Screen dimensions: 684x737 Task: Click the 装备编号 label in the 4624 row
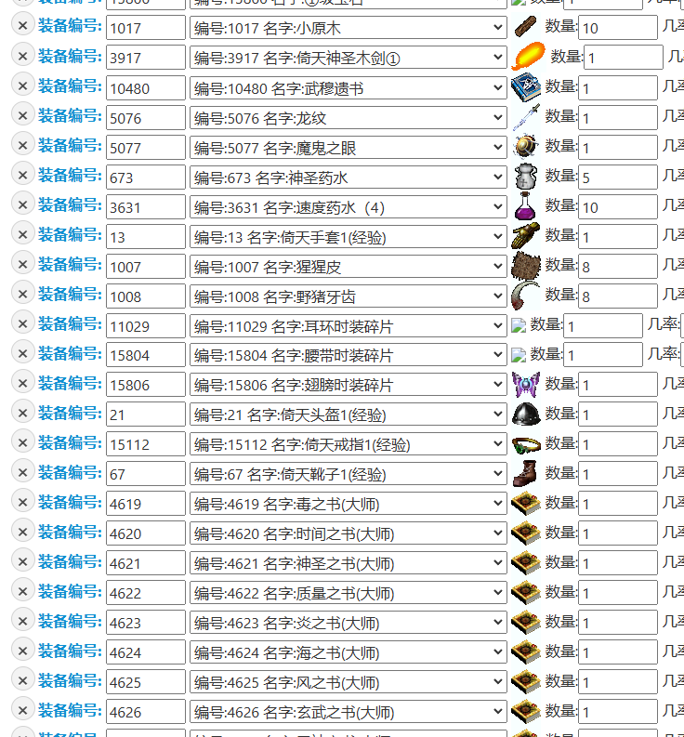[x=70, y=651]
